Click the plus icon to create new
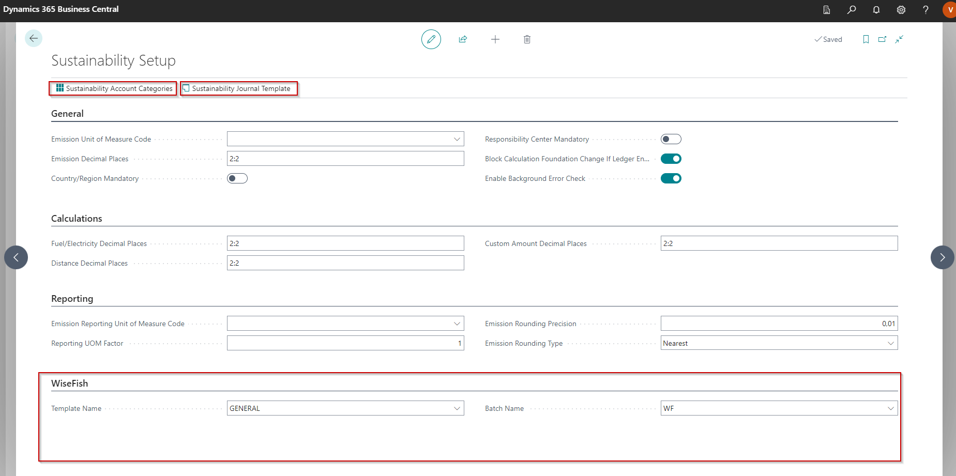 [x=495, y=39]
